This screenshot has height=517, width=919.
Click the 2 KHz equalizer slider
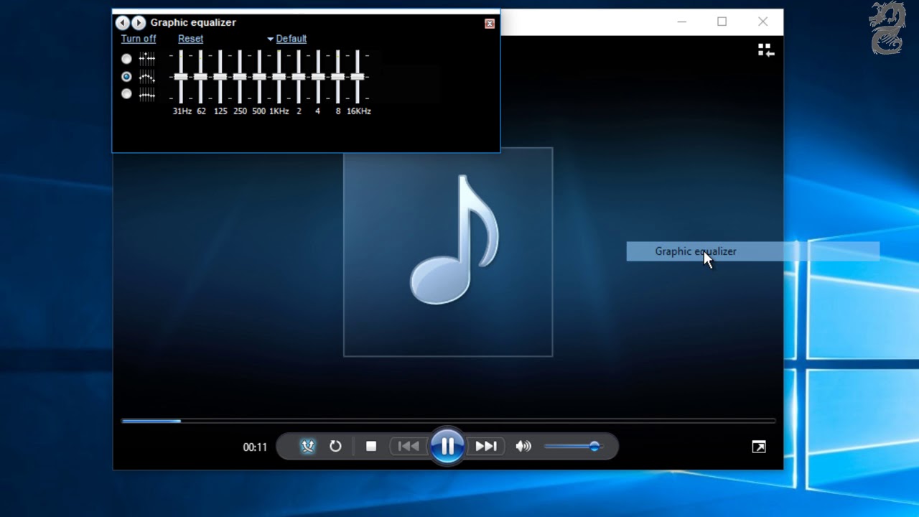[x=299, y=77]
